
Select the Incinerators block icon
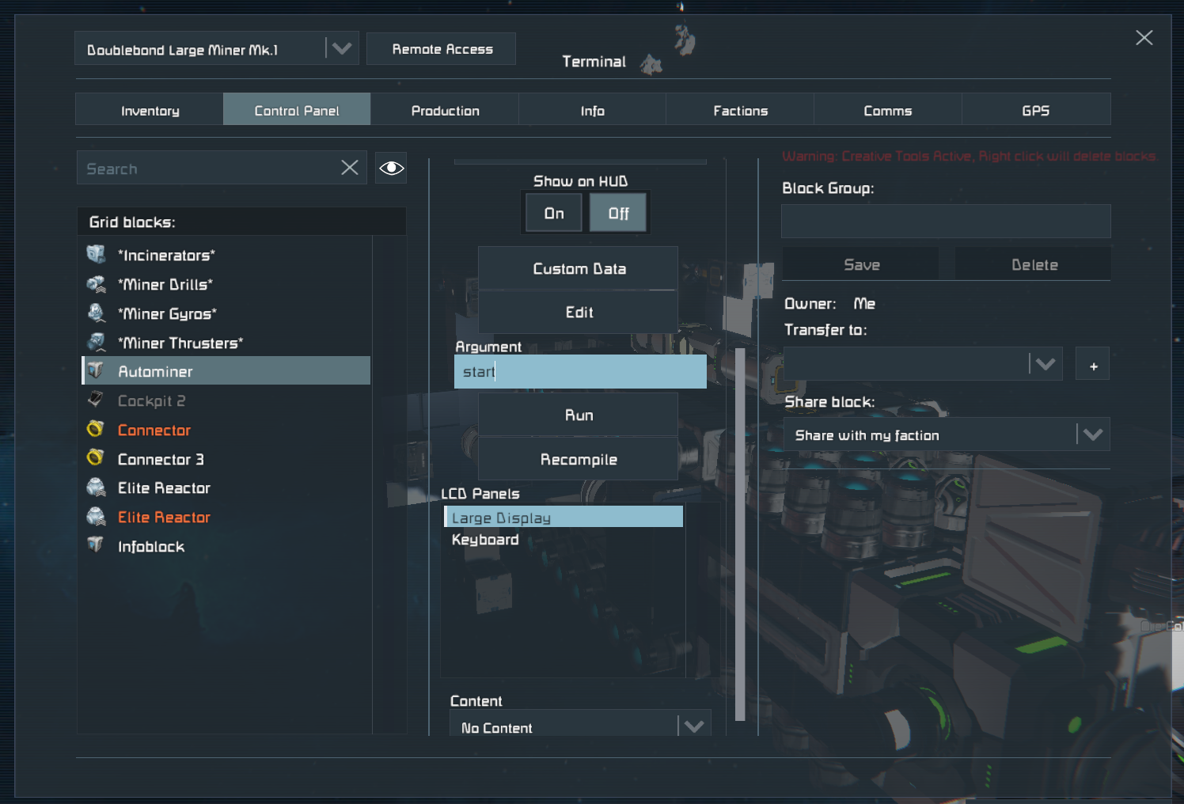97,255
